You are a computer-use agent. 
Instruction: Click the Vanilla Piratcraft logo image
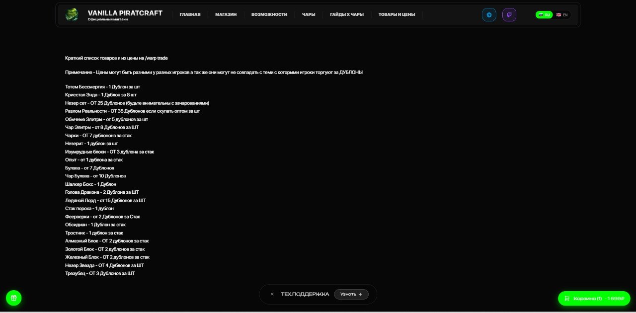point(72,15)
